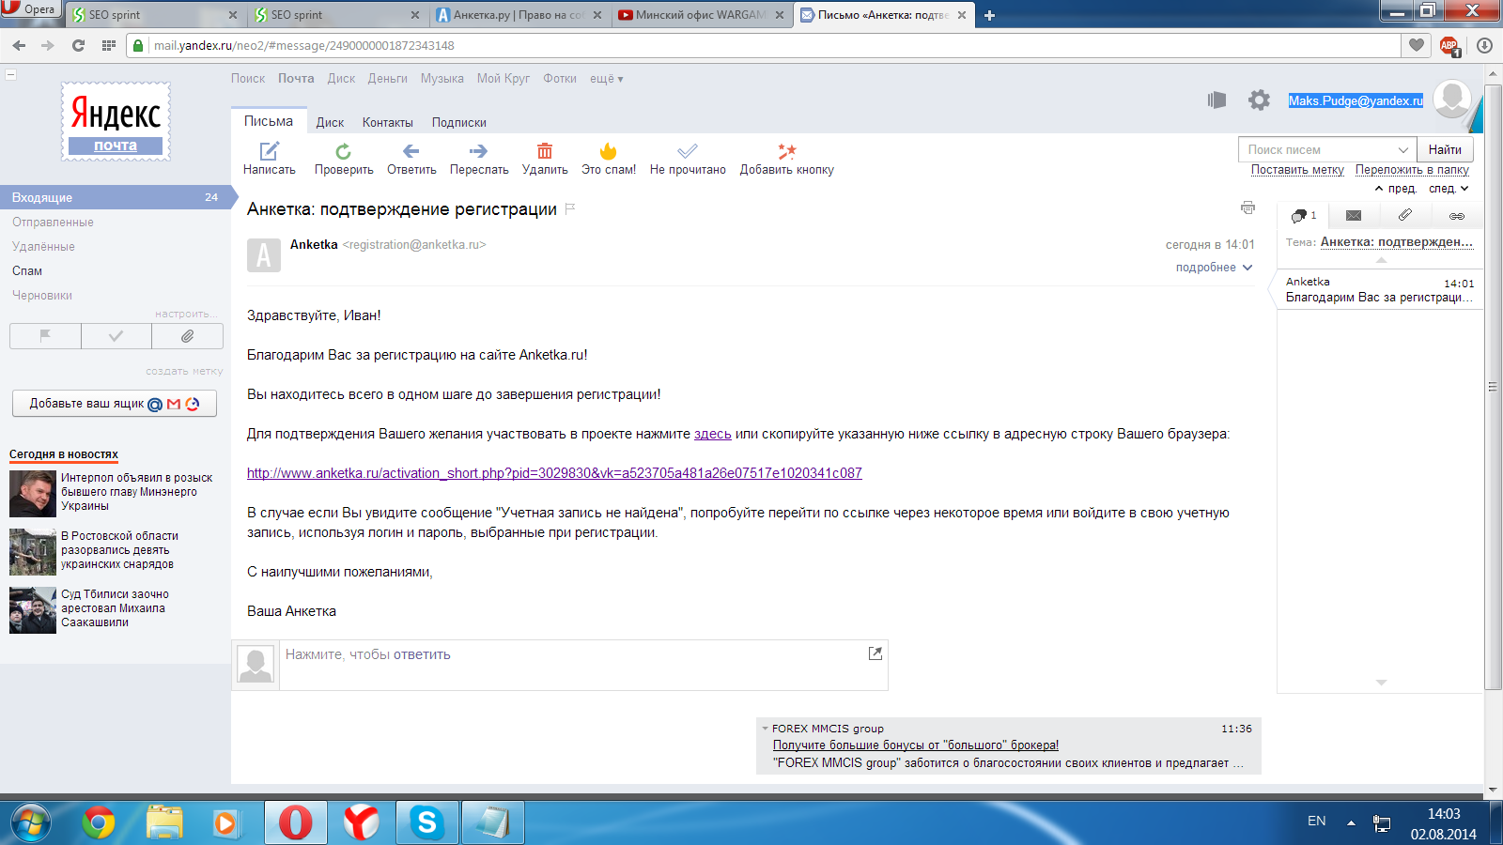
Task: Click создать метку link
Action: coord(184,371)
